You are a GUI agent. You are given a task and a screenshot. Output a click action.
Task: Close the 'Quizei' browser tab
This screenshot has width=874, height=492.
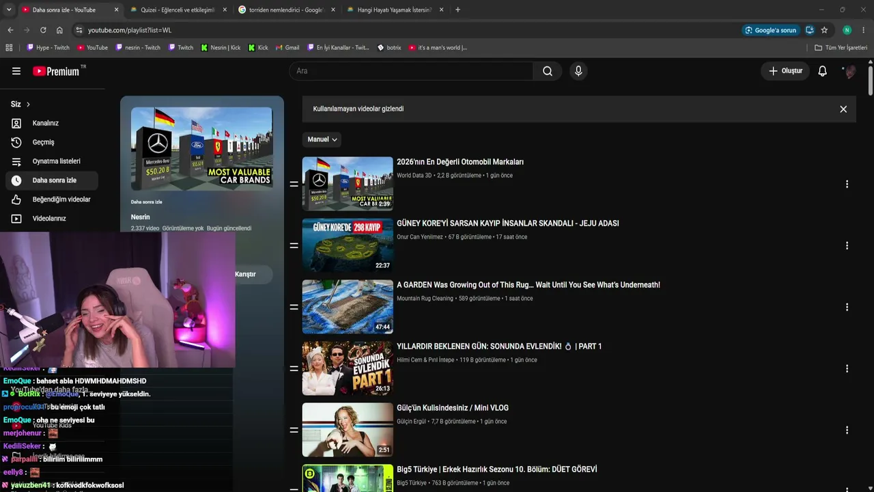(x=225, y=10)
